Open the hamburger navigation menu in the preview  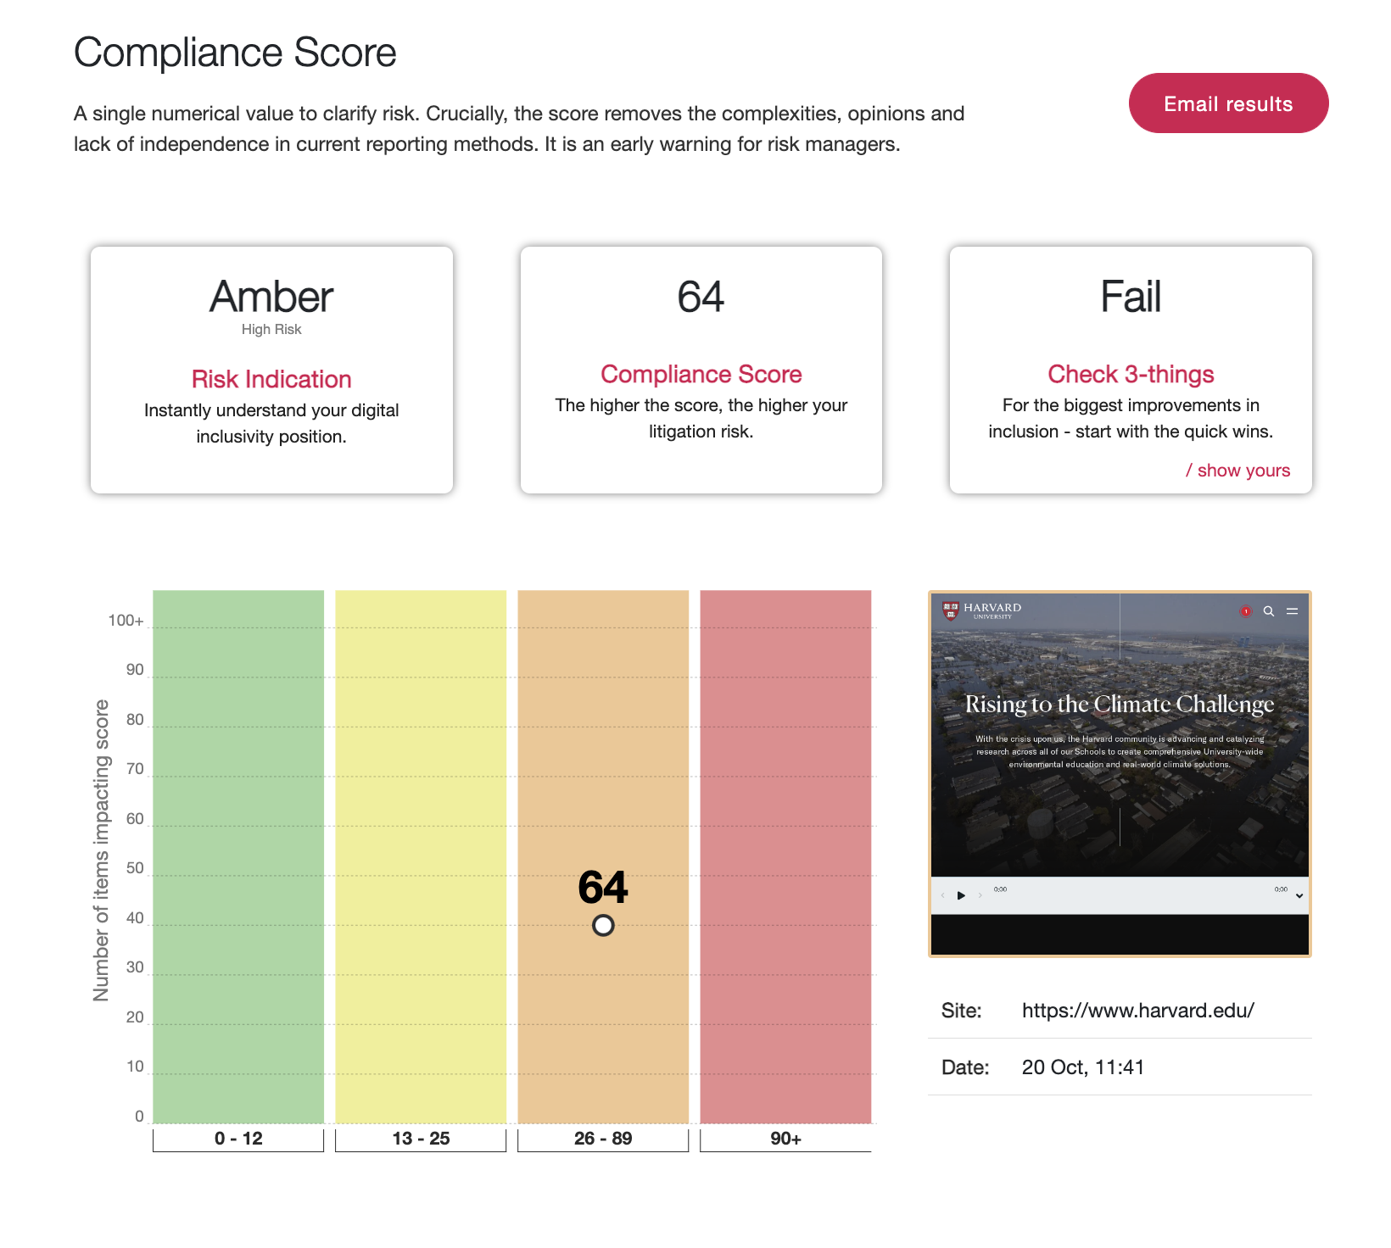[1293, 611]
